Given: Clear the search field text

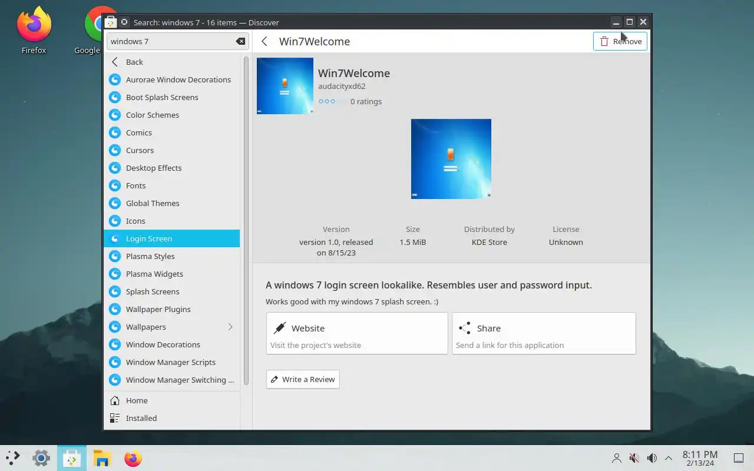Looking at the screenshot, I should tap(240, 41).
